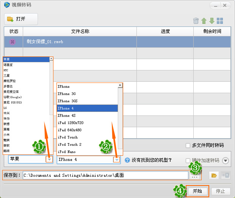Choose 索尼 PSP/PS3 in brand list
This screenshot has width=235, height=198.
click(26, 103)
